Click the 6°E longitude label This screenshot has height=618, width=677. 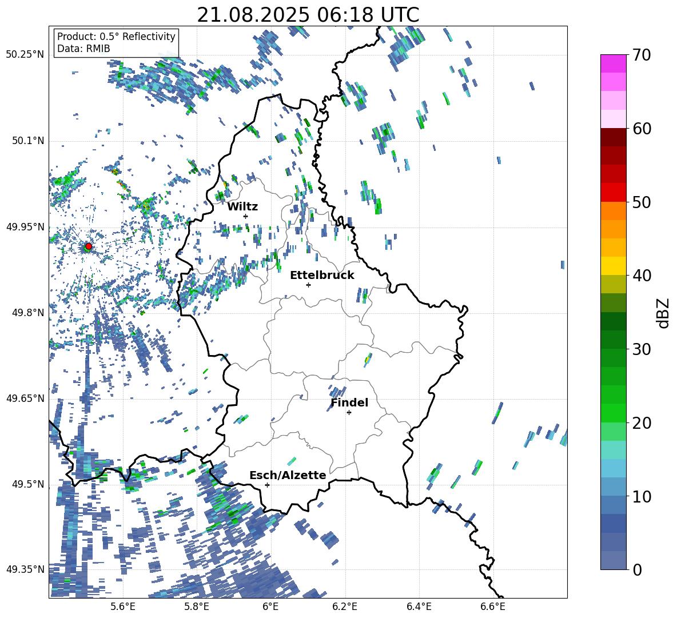[270, 607]
